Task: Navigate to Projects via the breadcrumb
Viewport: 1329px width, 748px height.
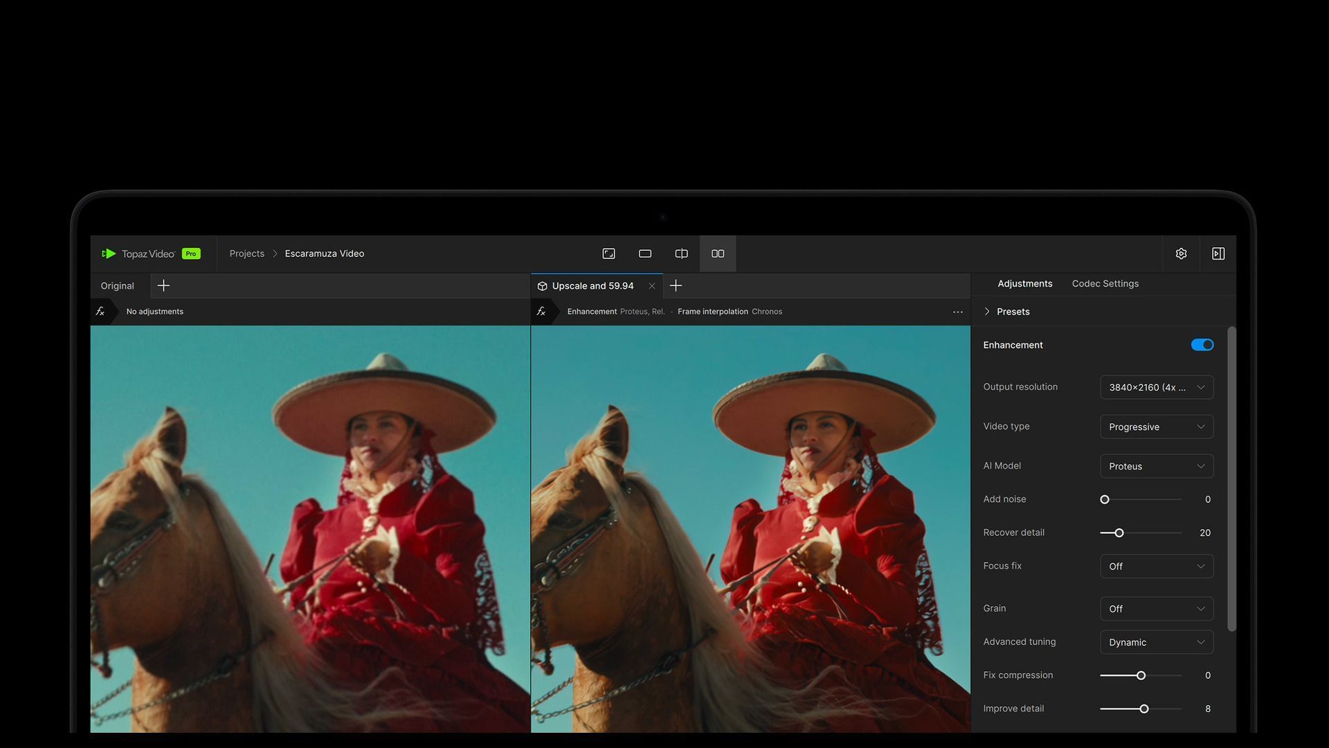Action: coord(246,253)
